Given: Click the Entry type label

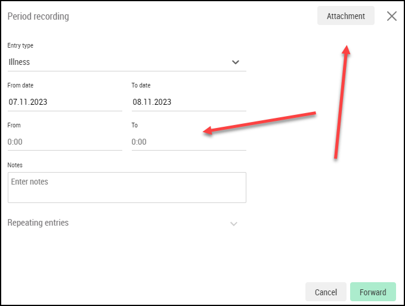Looking at the screenshot, I should pyautogui.click(x=20, y=45).
